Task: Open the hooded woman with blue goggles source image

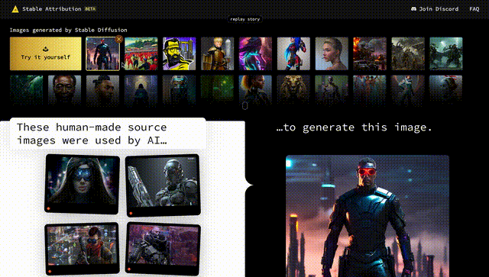Action: tap(82, 184)
